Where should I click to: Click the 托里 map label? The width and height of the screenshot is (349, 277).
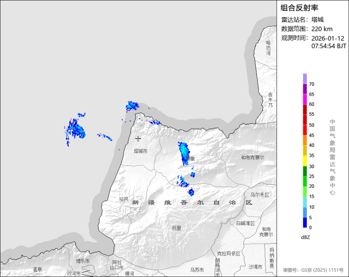coord(177,228)
